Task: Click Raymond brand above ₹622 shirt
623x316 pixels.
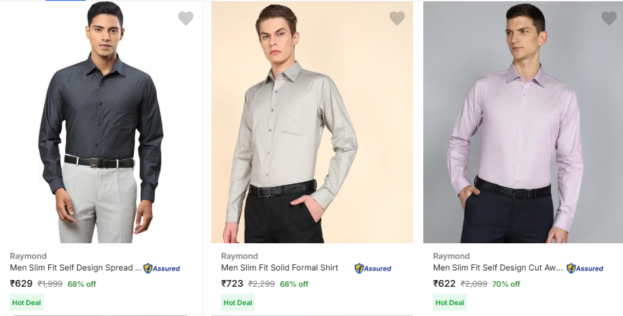Action: (x=451, y=256)
